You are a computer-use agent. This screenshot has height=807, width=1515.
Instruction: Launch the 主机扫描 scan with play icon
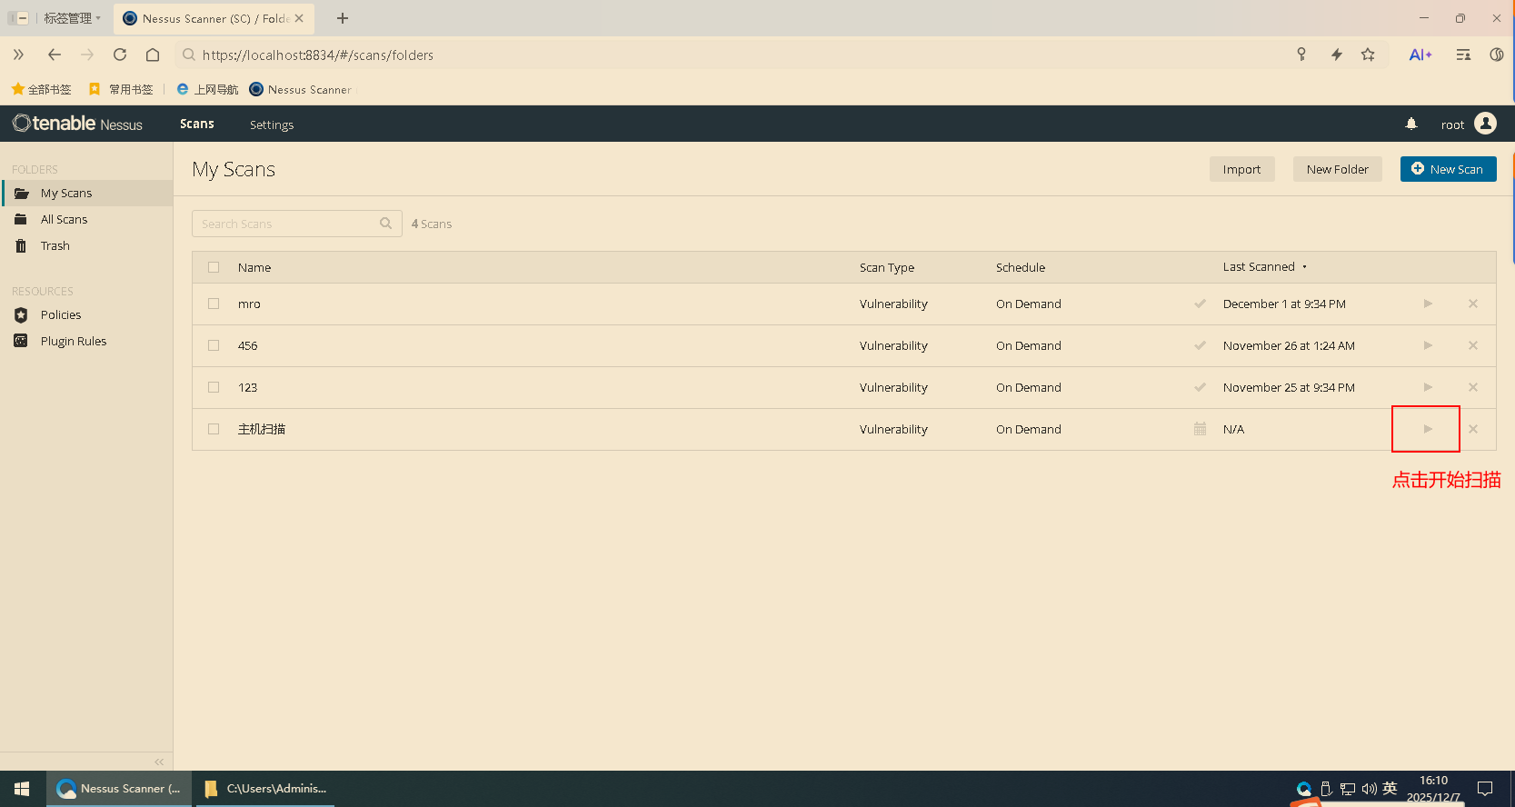pos(1427,429)
